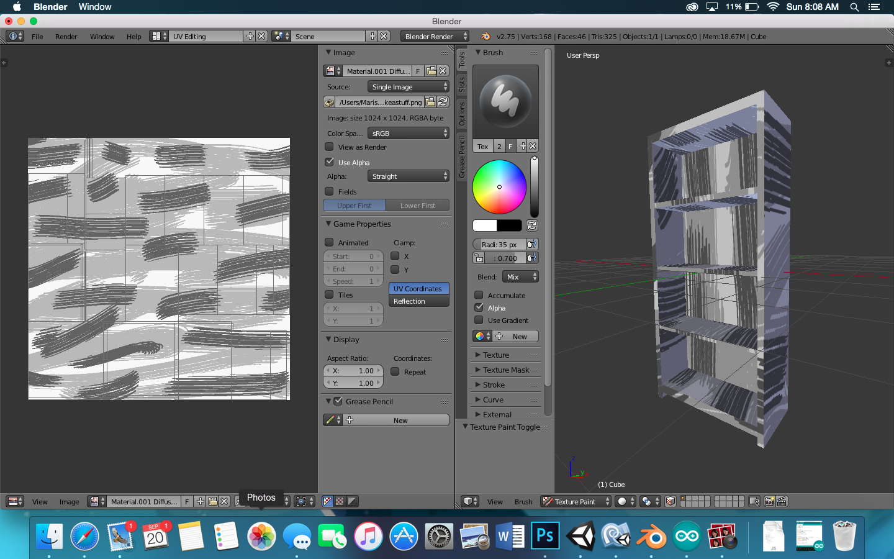Image resolution: width=894 pixels, height=559 pixels.
Task: Enable the Accumulate brush option
Action: point(479,296)
